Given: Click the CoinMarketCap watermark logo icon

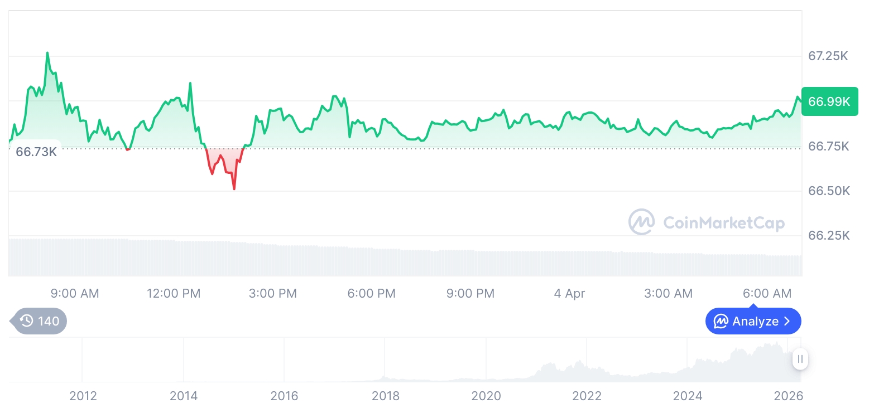Looking at the screenshot, I should click(641, 222).
